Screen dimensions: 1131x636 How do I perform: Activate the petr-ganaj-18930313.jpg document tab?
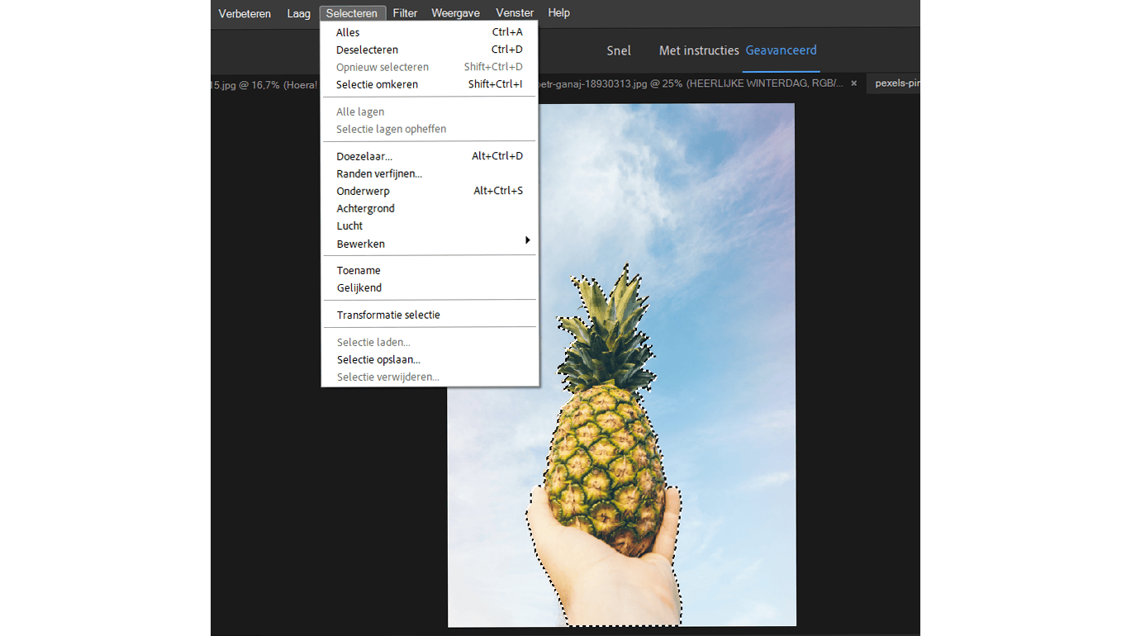(691, 84)
